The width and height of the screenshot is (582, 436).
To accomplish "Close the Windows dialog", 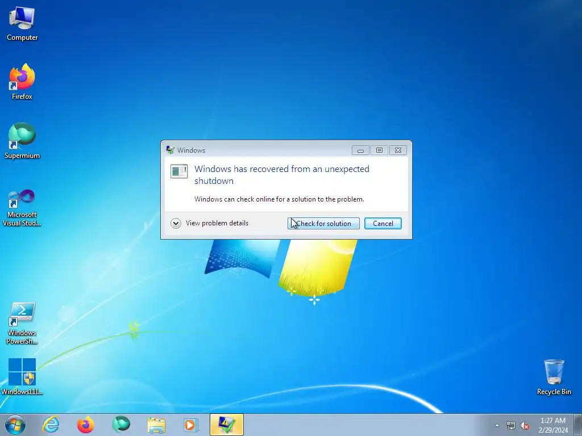I will click(x=398, y=150).
